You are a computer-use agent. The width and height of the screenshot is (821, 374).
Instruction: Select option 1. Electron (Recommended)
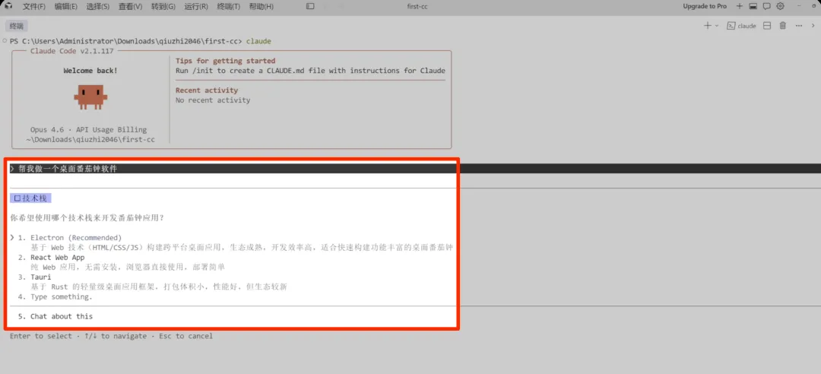coord(70,238)
